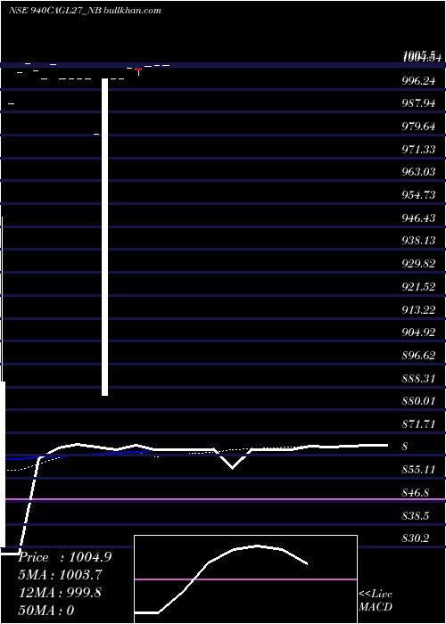Select the 855.11 price axis label
Screen dimensions: 446x624
(418, 470)
